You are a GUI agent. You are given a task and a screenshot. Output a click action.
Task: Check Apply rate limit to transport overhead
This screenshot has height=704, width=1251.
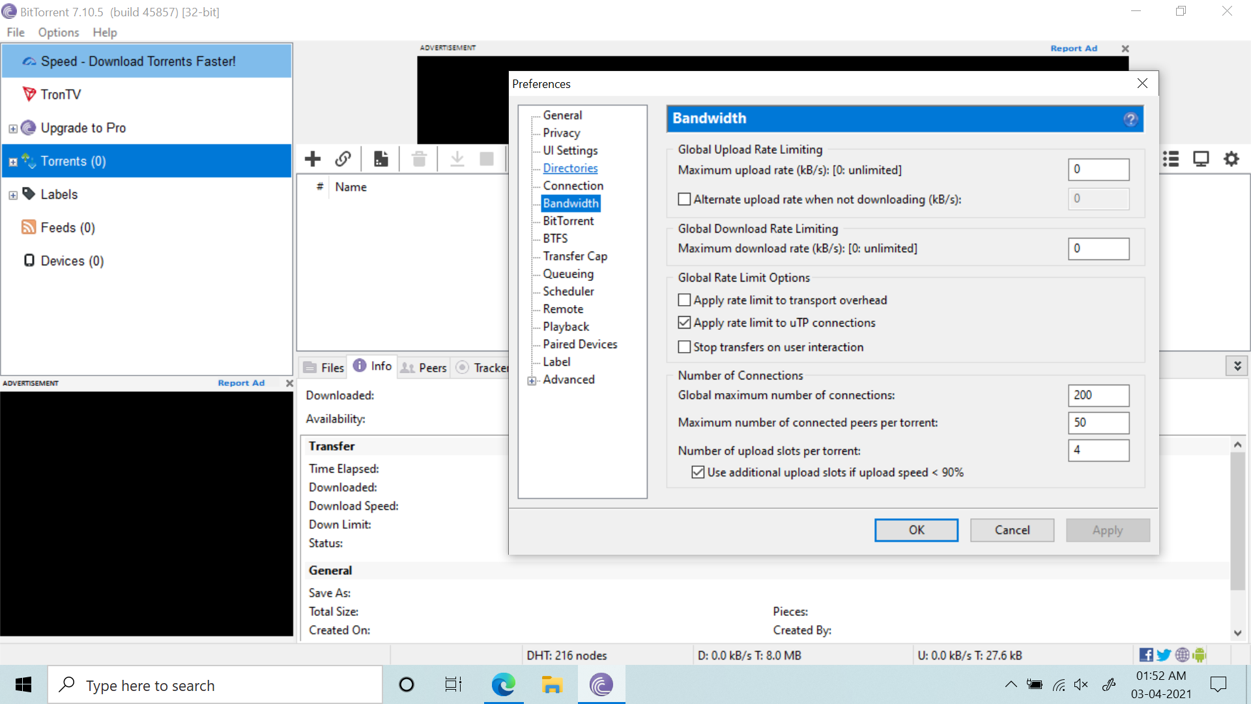point(684,301)
